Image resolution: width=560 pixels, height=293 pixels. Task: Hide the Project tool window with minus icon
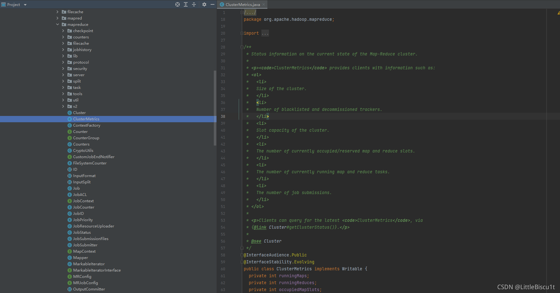213,4
